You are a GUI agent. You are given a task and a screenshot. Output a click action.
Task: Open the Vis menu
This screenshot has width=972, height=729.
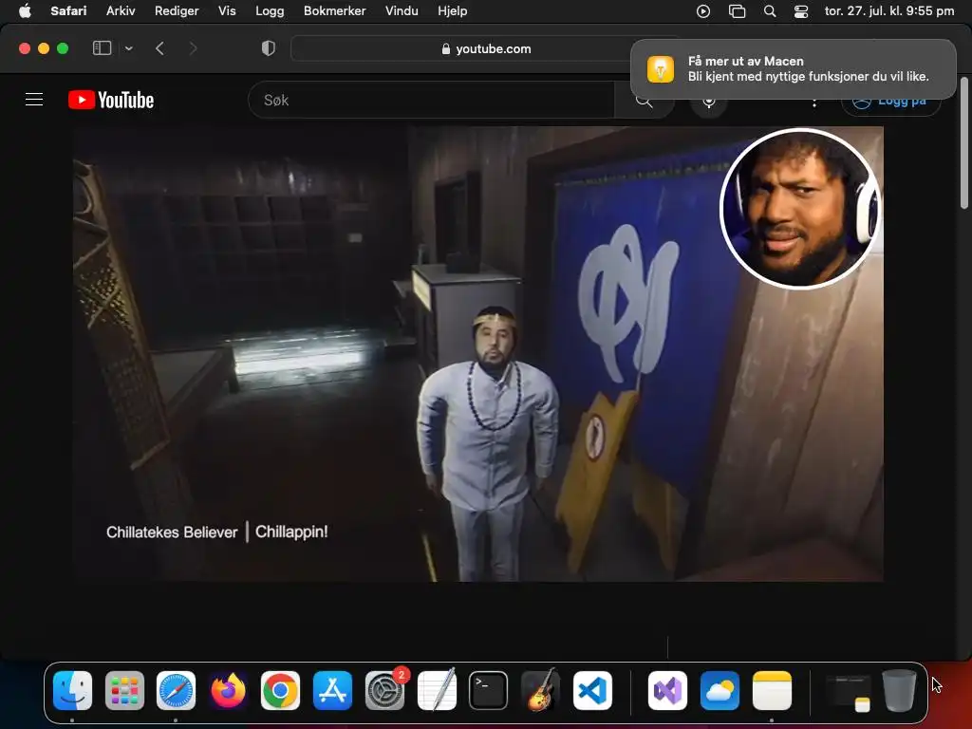pyautogui.click(x=227, y=10)
